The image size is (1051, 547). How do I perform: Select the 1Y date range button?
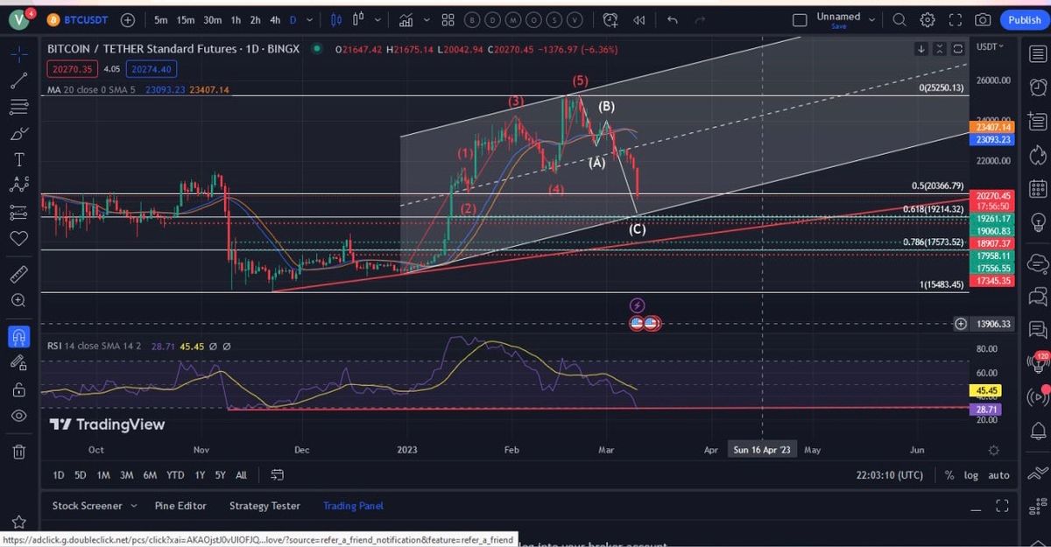(x=200, y=475)
